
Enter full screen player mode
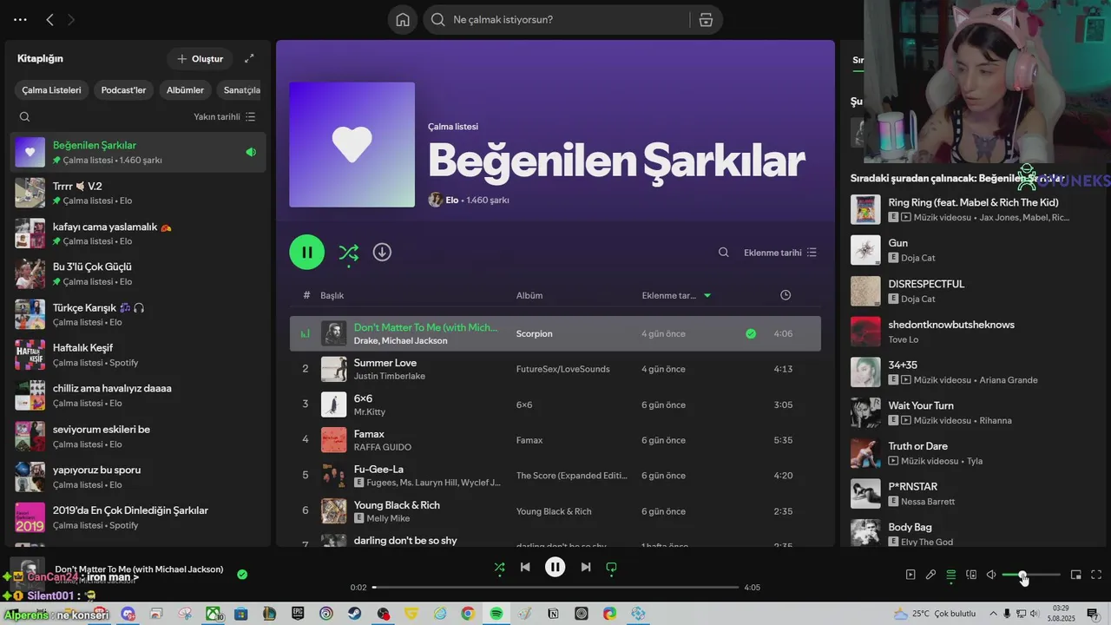click(x=1096, y=575)
